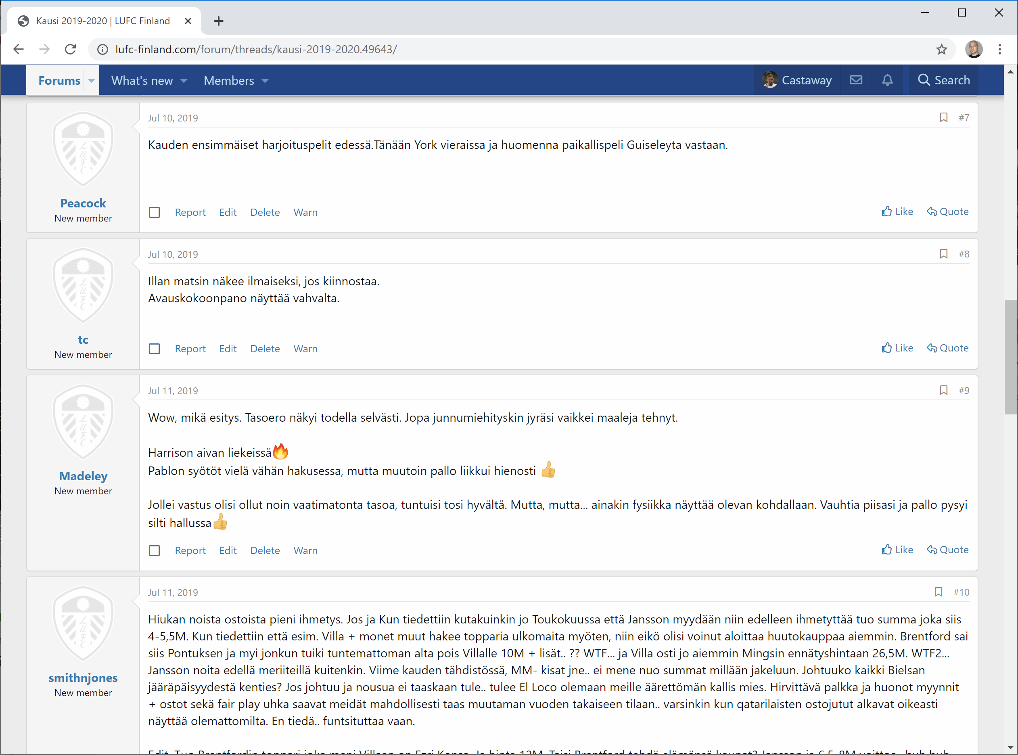Image resolution: width=1018 pixels, height=755 pixels.
Task: Warn user tc
Action: click(305, 349)
